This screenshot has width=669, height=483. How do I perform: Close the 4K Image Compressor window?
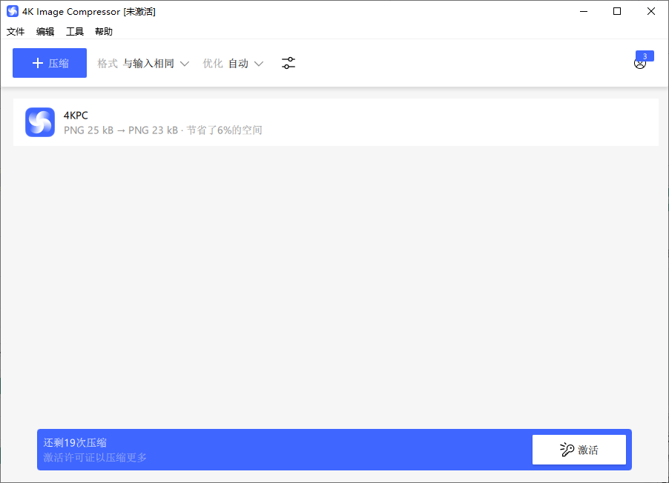[651, 12]
